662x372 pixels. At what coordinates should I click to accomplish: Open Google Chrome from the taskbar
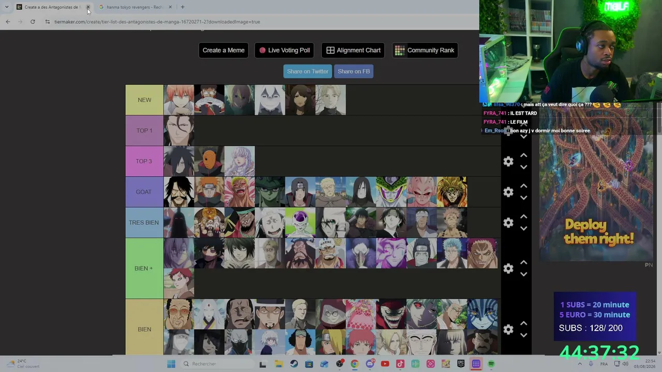tap(354, 364)
